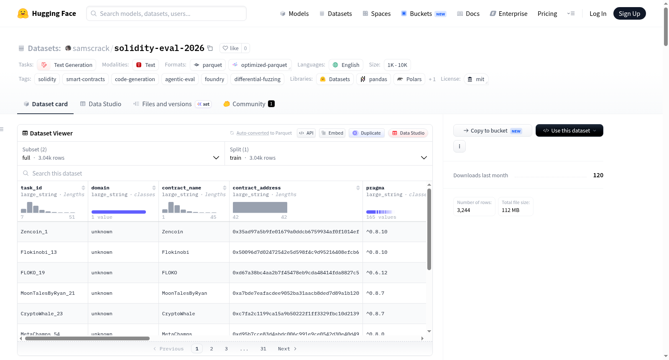Open the API button in Dataset Viewer
This screenshot has width=669, height=360.
tap(306, 133)
